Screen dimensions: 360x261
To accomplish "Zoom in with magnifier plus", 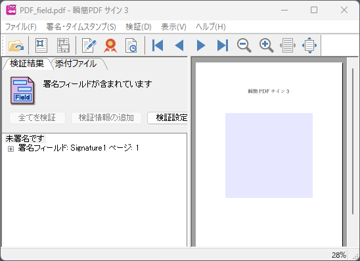I will tap(266, 45).
